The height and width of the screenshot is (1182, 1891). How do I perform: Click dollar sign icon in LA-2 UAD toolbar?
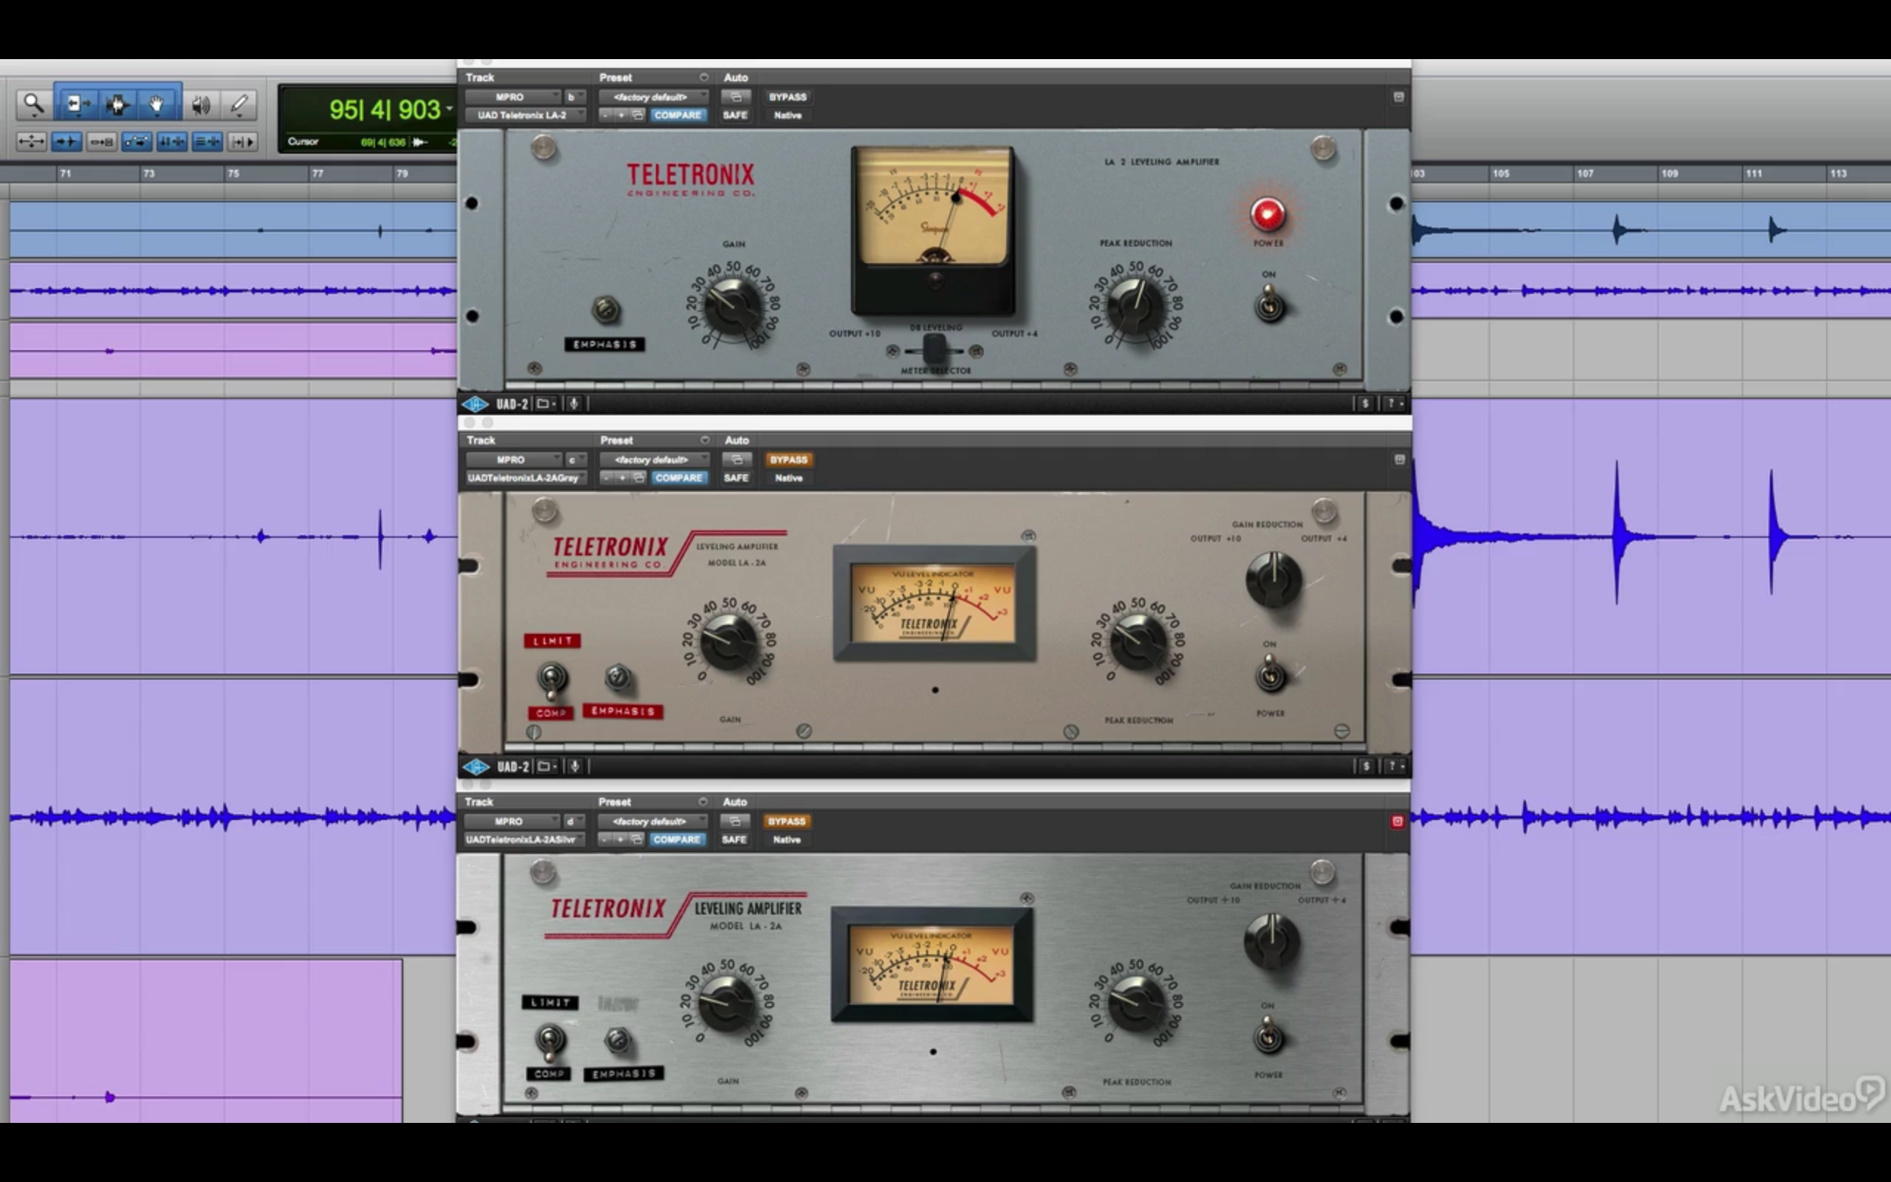click(1365, 404)
